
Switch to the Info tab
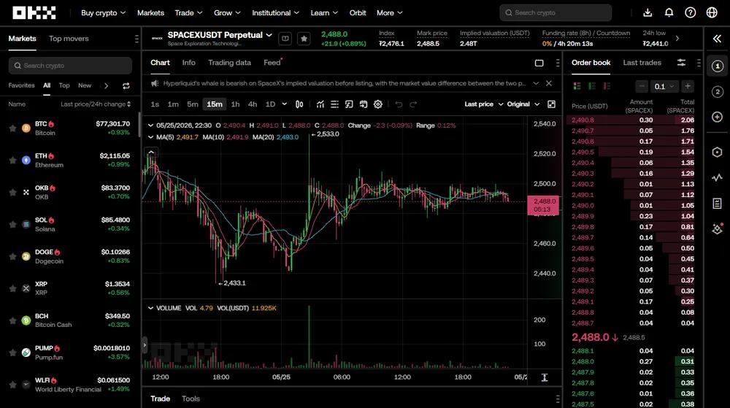pos(188,62)
